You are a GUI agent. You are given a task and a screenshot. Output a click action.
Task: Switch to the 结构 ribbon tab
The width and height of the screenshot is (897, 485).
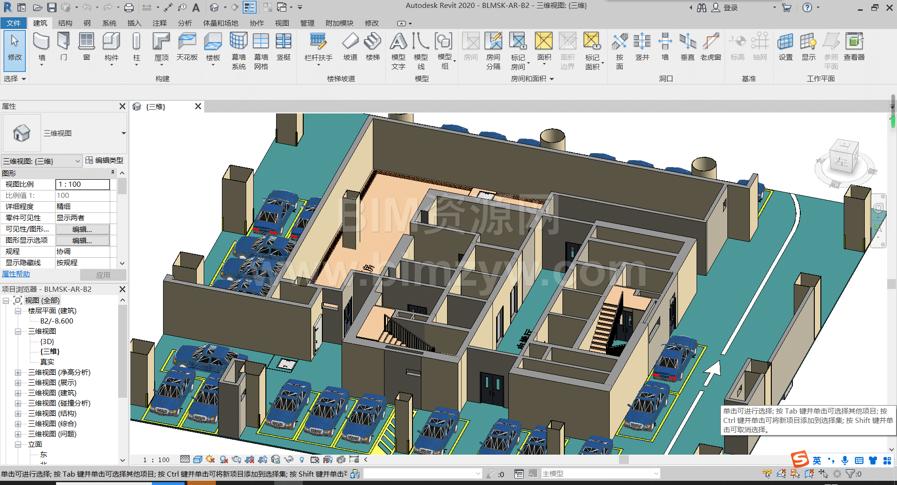(x=65, y=23)
